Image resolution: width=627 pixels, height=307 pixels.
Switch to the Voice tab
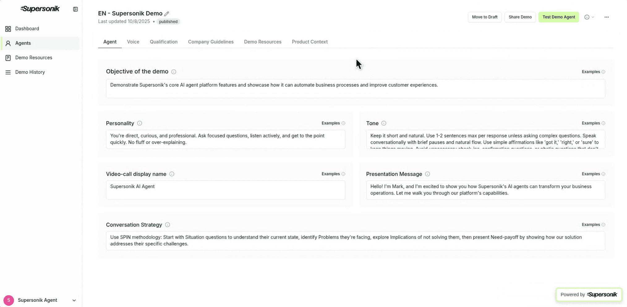point(133,42)
